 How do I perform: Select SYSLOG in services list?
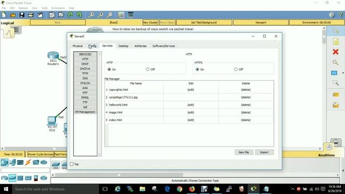85,83
